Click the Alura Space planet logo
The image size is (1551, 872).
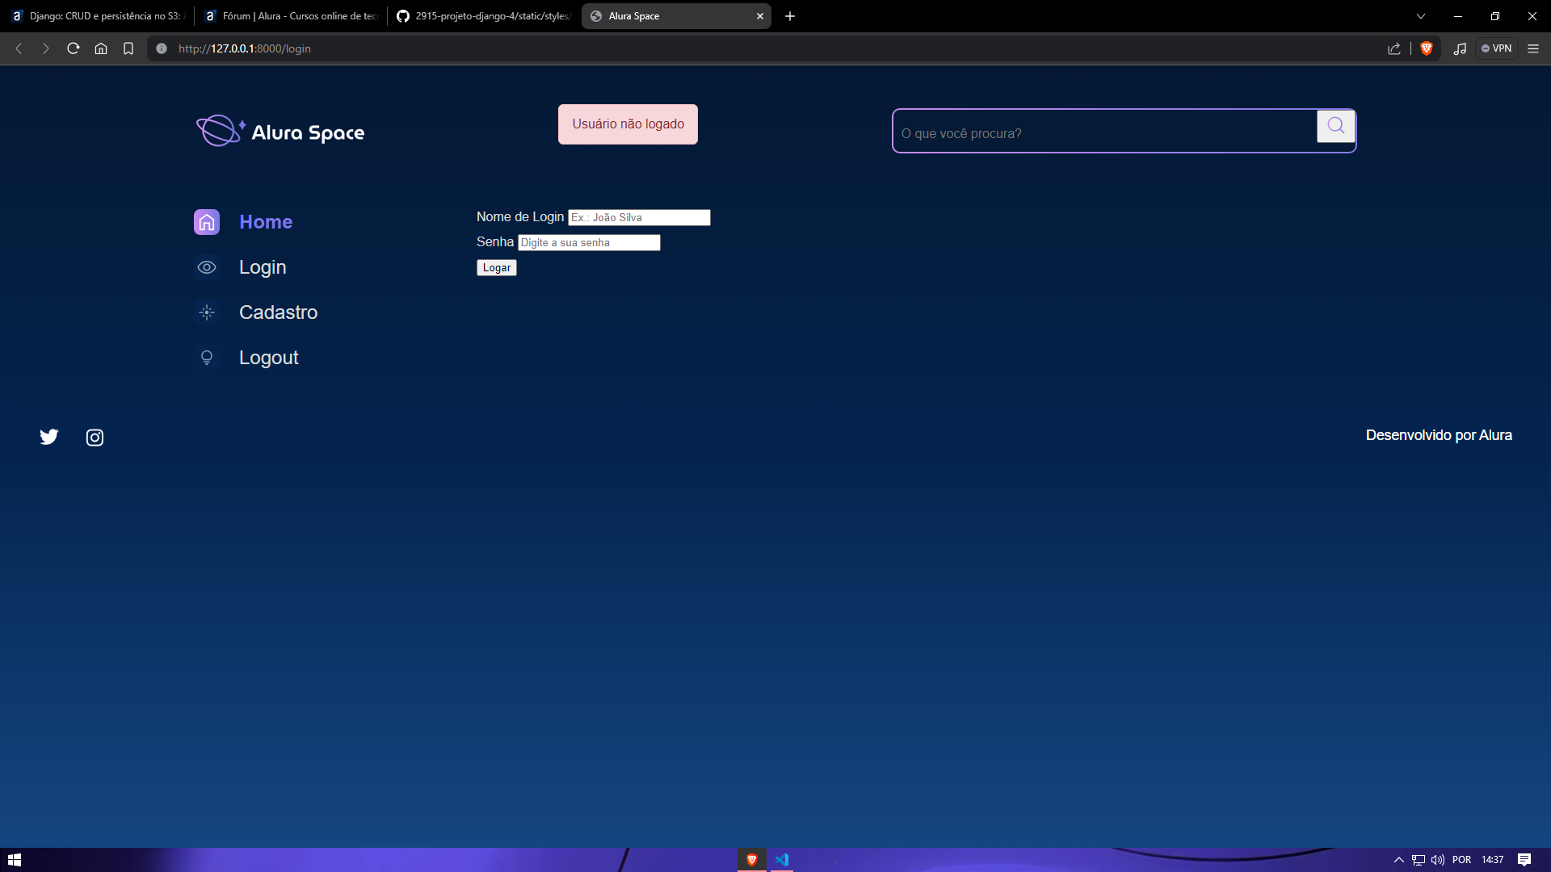[x=221, y=131]
